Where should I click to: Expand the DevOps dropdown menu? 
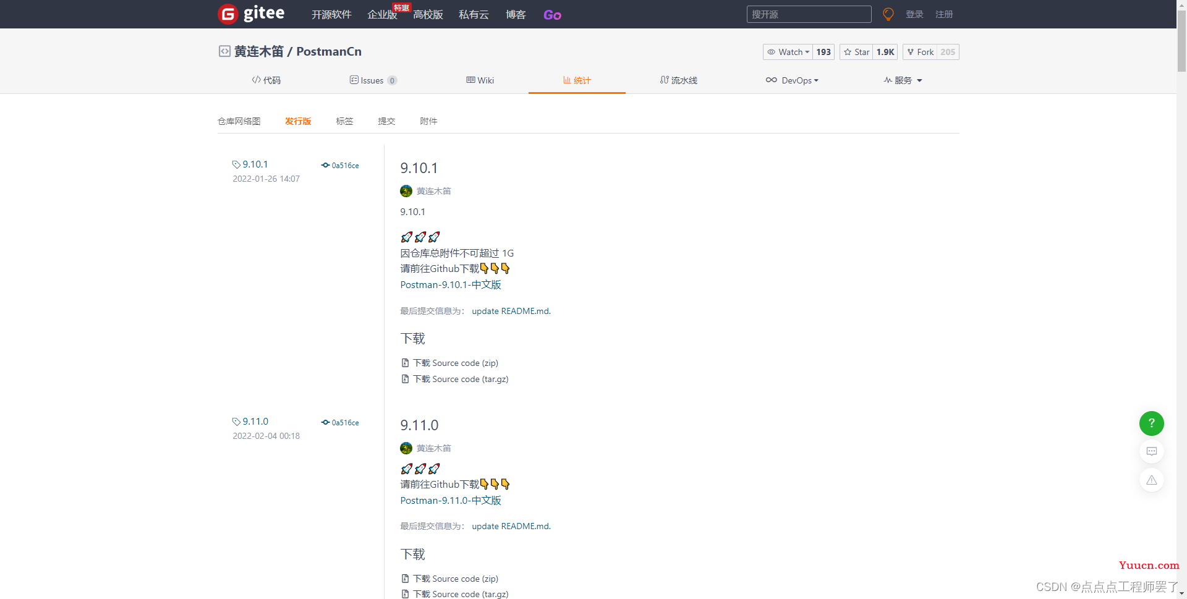792,80
